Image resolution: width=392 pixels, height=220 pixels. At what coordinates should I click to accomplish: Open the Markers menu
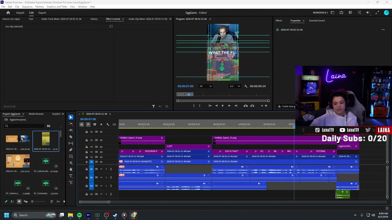(40, 7)
